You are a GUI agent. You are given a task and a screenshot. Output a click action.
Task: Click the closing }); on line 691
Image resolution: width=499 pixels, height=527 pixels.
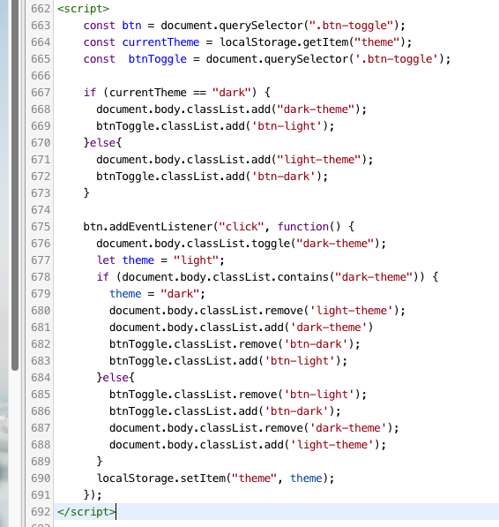(93, 495)
